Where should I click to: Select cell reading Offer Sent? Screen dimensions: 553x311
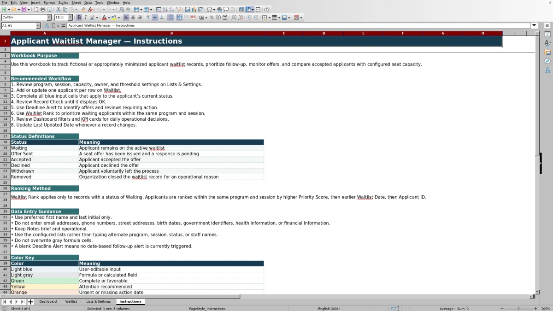pos(45,154)
